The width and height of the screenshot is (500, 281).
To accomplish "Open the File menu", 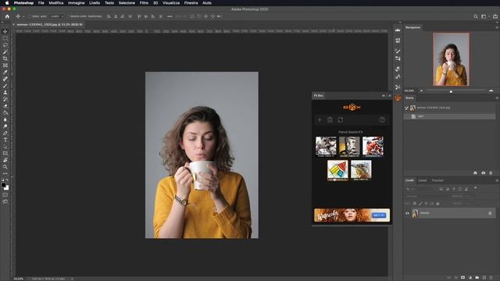I will (x=41, y=3).
